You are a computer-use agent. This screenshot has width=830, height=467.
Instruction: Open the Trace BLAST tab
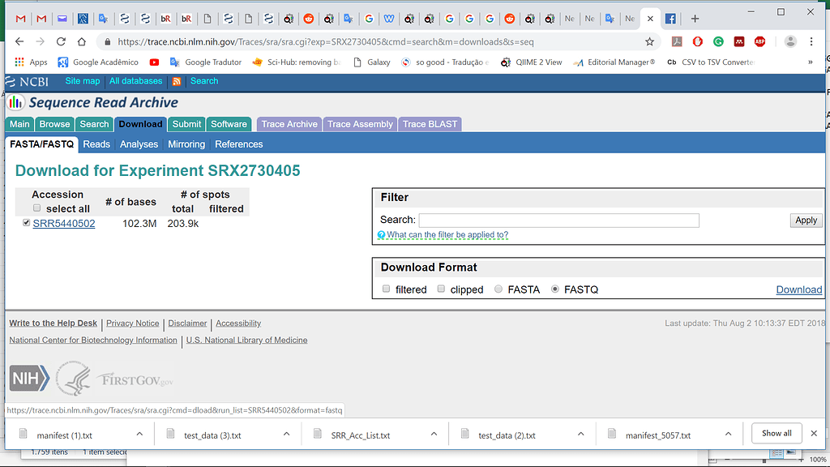click(x=430, y=124)
